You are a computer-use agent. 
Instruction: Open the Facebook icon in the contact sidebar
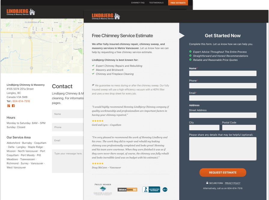13,106
